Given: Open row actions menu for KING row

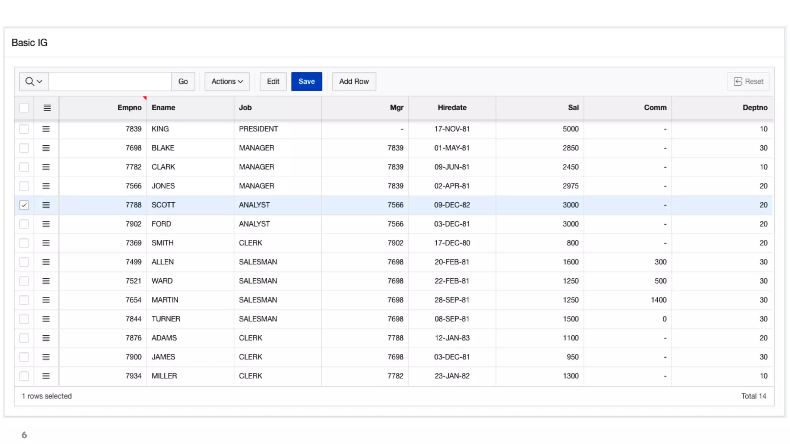Looking at the screenshot, I should [46, 129].
